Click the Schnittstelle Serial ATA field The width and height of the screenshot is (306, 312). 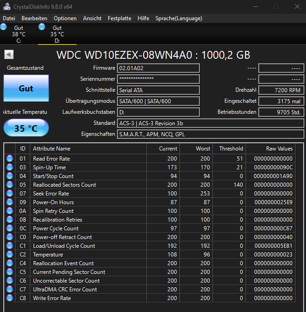pos(158,90)
